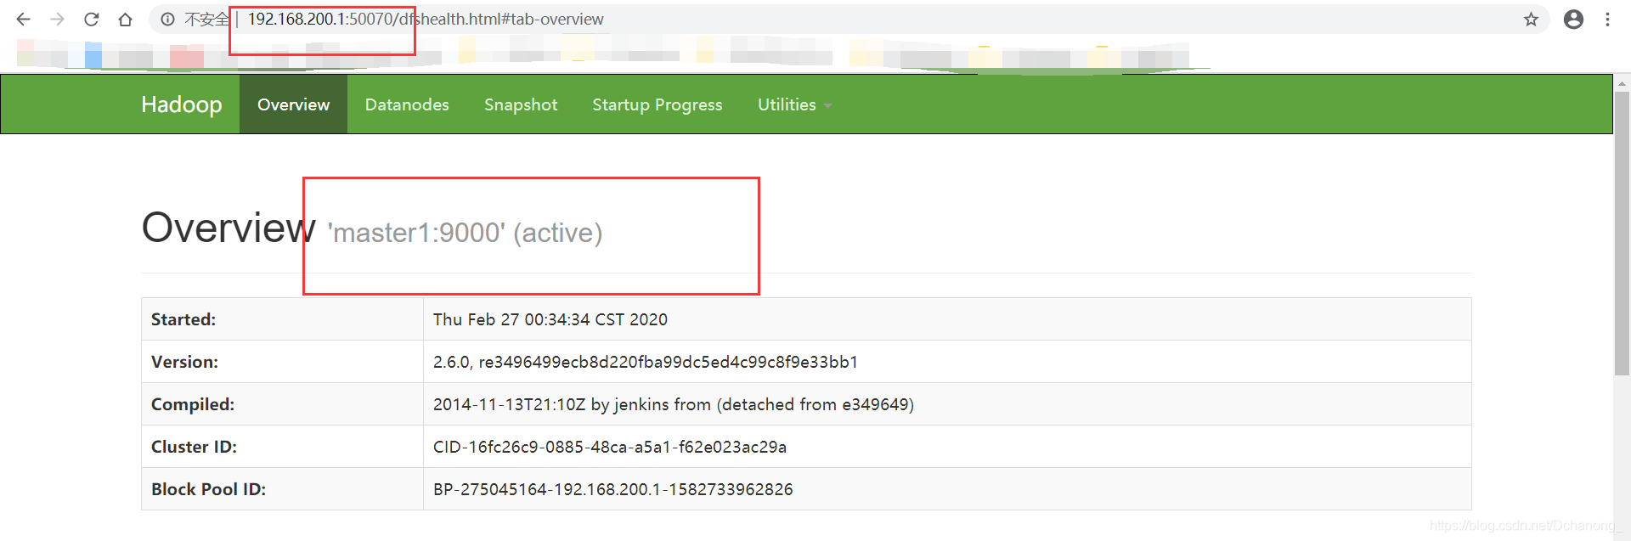Open the browser three-dot menu
Screen dimensions: 1631x541
(1607, 20)
